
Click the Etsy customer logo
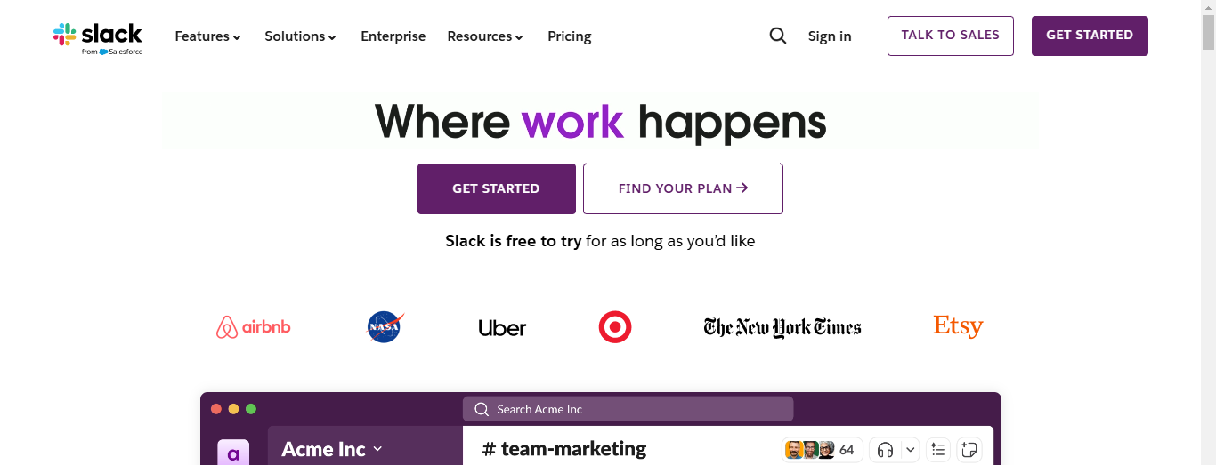point(958,326)
